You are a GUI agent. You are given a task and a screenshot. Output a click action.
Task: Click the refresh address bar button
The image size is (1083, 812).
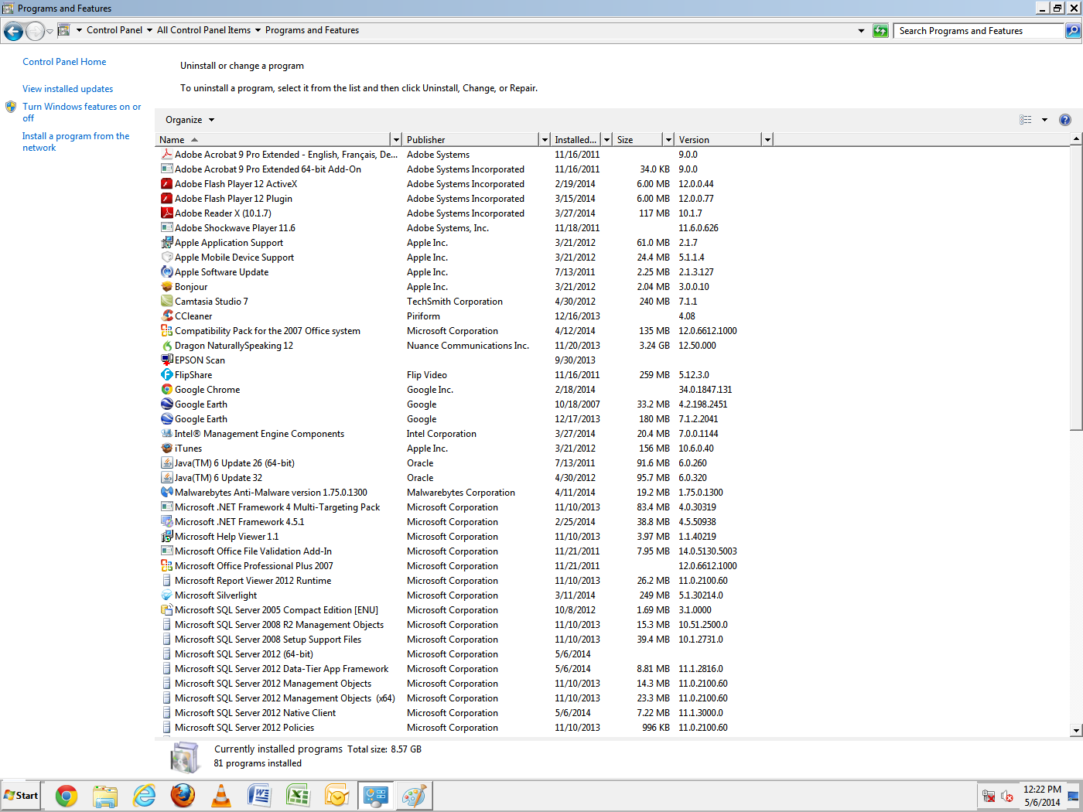(880, 31)
